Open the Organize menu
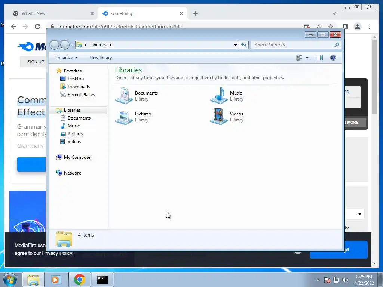383x287 pixels. 67,58
